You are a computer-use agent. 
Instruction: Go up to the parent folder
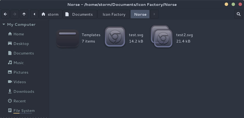click(x=24, y=14)
